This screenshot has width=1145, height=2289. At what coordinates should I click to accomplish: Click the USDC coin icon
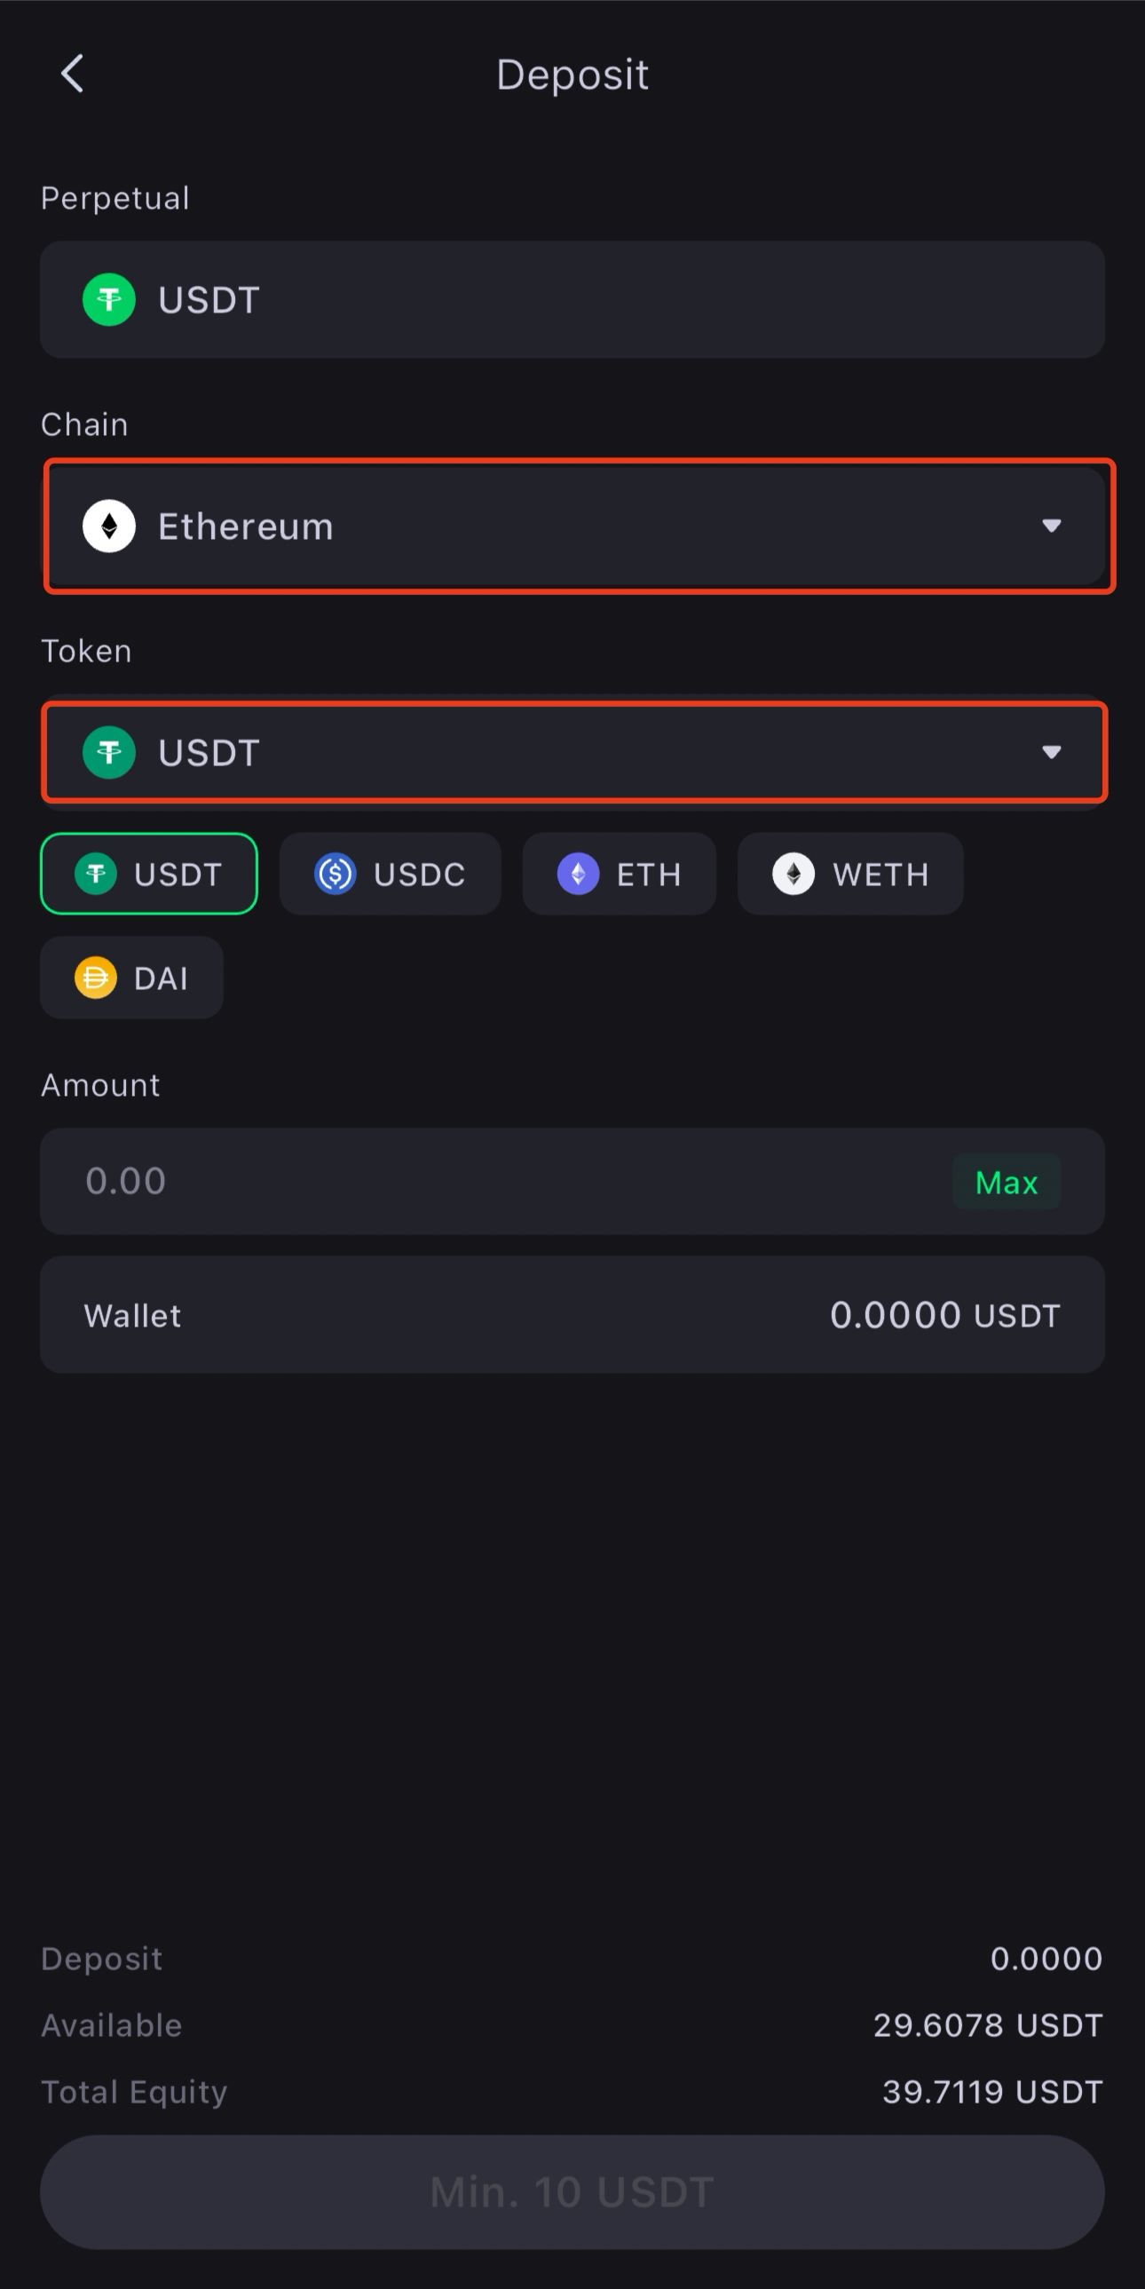tap(335, 875)
